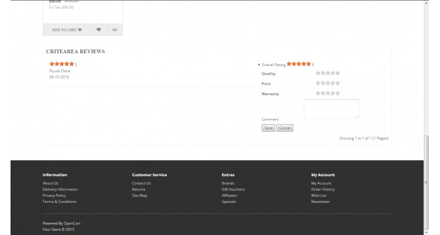This screenshot has height=235, width=440.
Task: Open Affiliates link
Action: [x=229, y=195]
